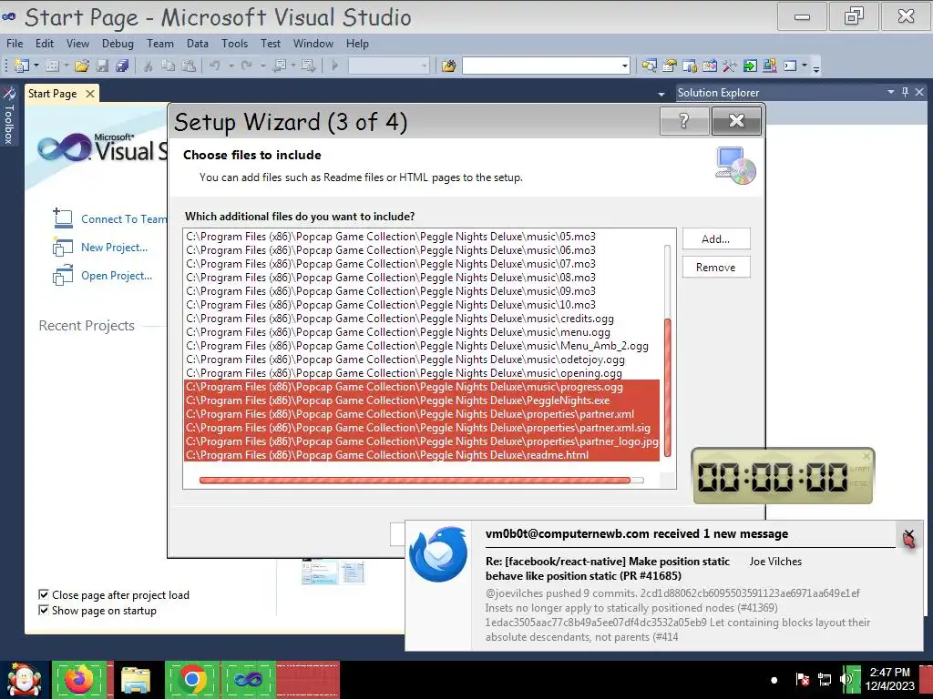
Task: Click the Extension Manager toolbar icon
Action: click(769, 66)
